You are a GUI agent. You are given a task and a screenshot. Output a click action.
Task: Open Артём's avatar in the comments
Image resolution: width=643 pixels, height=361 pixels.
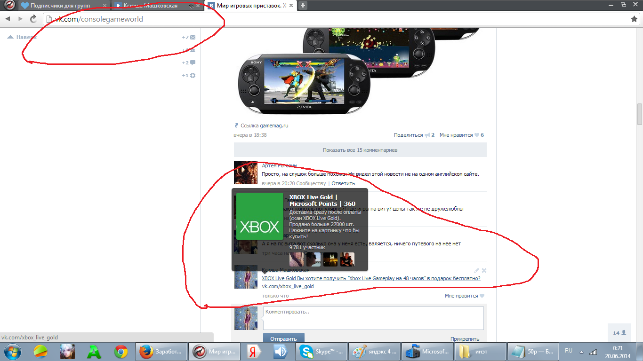246,173
